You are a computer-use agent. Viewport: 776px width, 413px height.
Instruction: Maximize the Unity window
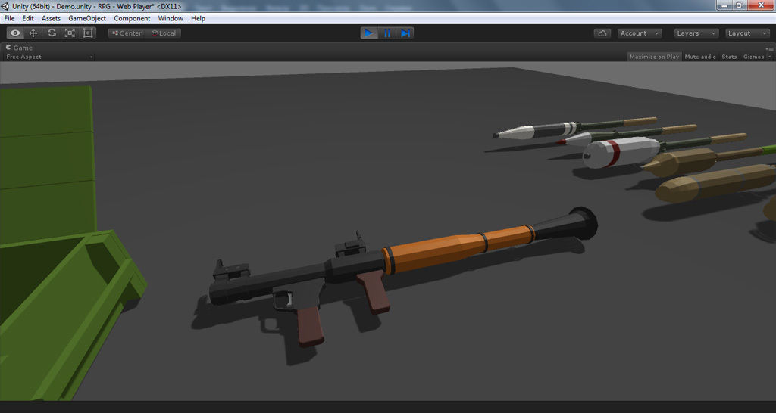[739, 5]
